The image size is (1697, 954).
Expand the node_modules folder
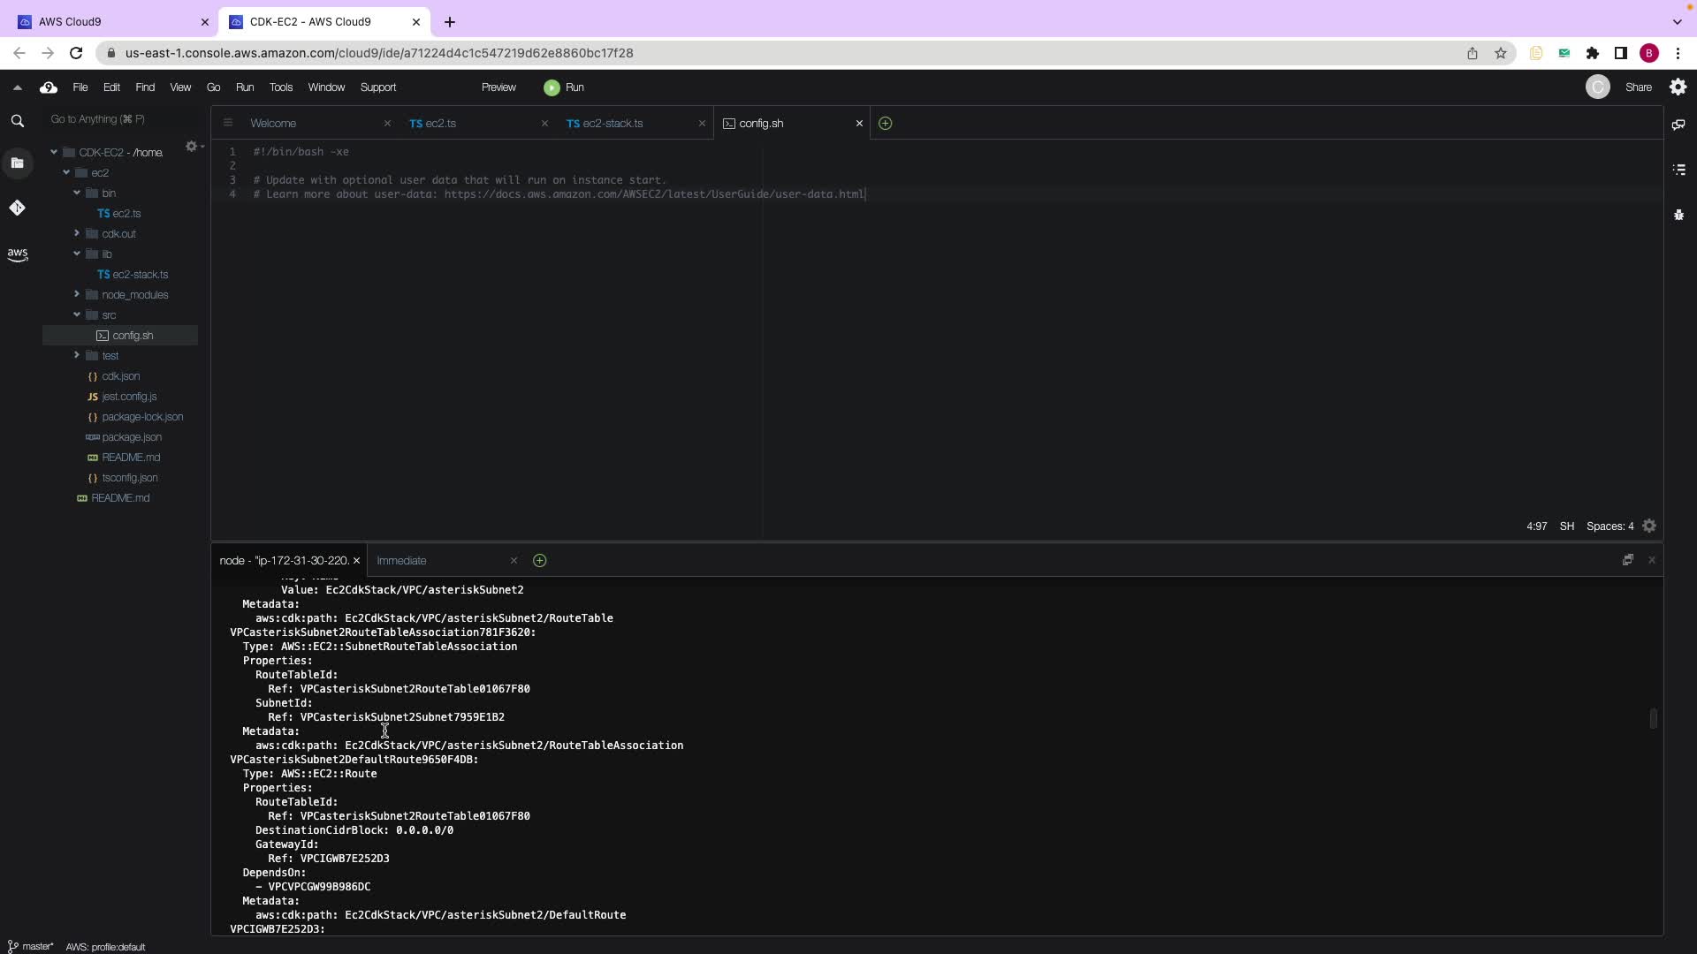coord(77,295)
